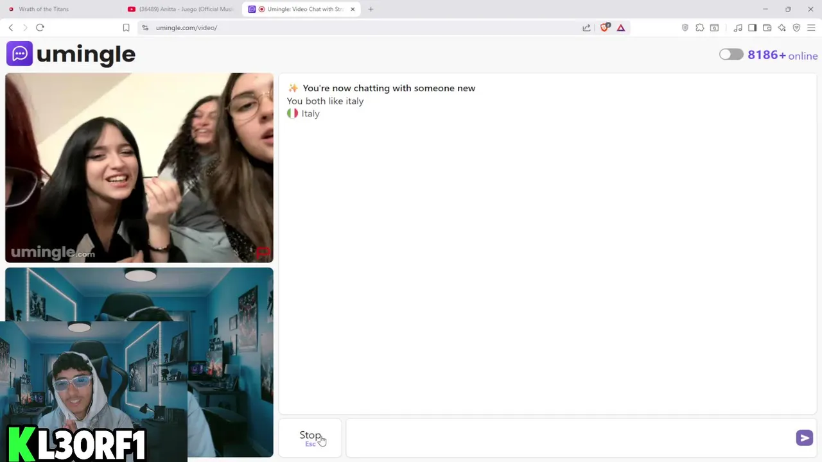Click the browser forward arrow

25,28
